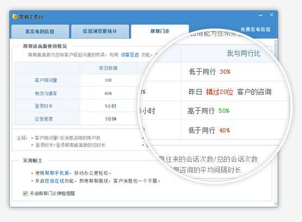Image resolution: width=302 pixels, height=222 pixels.
Task: Select the 有效沟通率 row label
Action: [x=46, y=93]
